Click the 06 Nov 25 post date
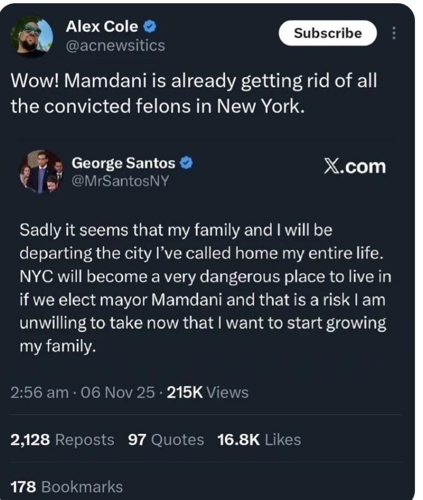The width and height of the screenshot is (423, 500). point(117,392)
